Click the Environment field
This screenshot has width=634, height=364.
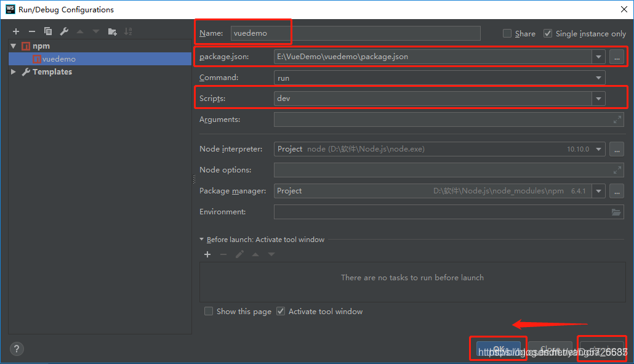449,212
